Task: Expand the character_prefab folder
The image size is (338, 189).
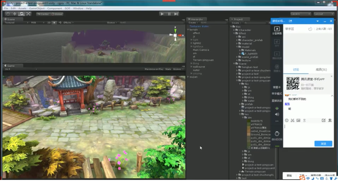Action: click(x=237, y=40)
